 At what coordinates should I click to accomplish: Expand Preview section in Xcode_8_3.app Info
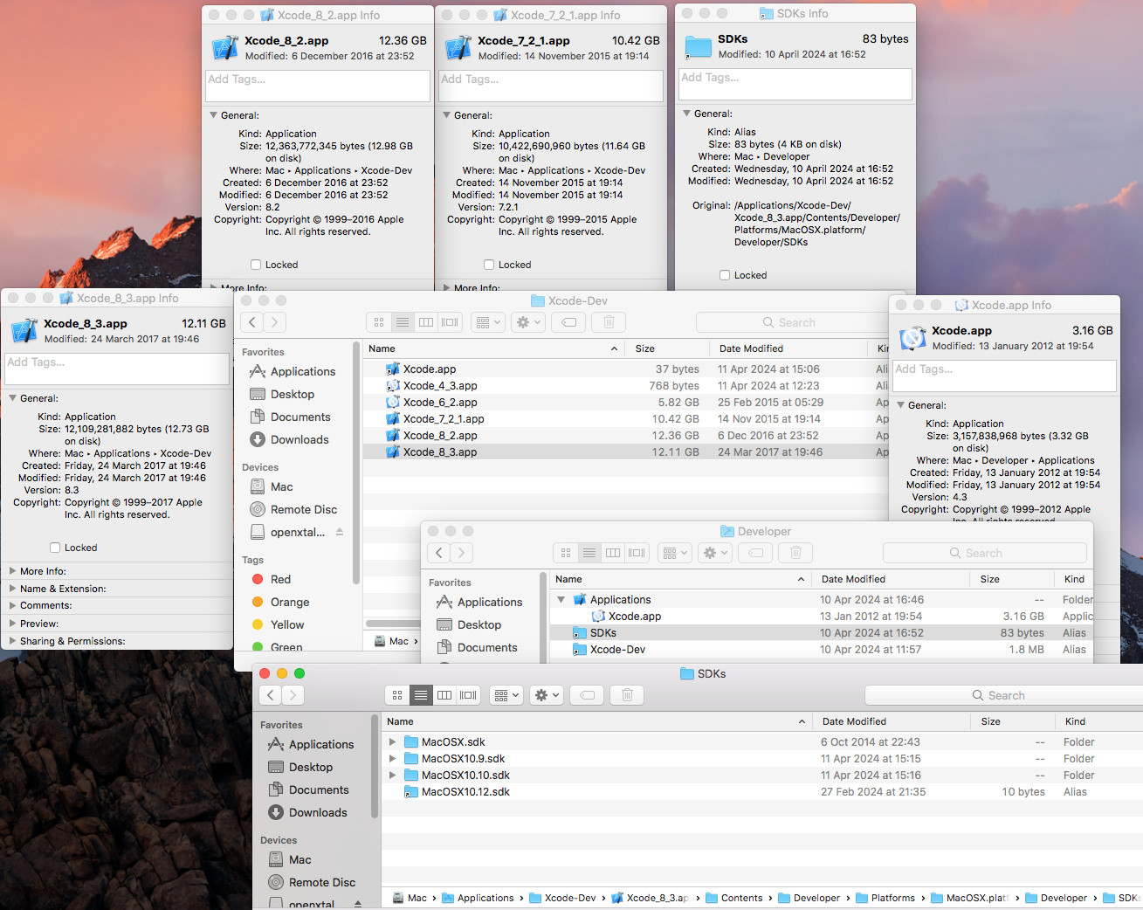point(12,624)
